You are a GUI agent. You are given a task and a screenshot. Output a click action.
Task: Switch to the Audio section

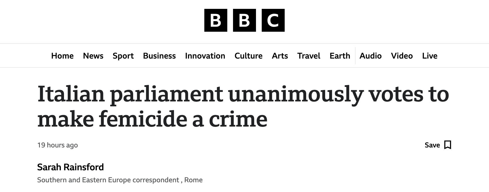point(370,56)
